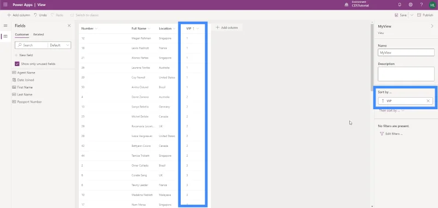Viewport: 438px width, 208px height.
Task: Open the settings gear in header
Action: pos(410,5)
